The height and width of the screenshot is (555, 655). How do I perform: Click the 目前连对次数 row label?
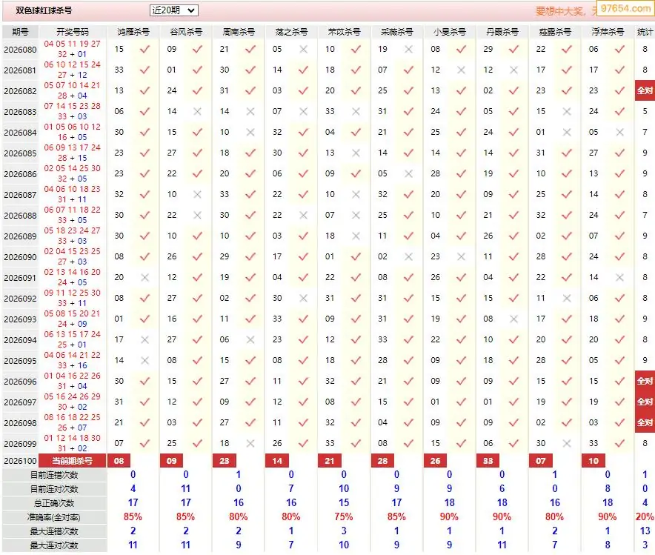coord(54,489)
